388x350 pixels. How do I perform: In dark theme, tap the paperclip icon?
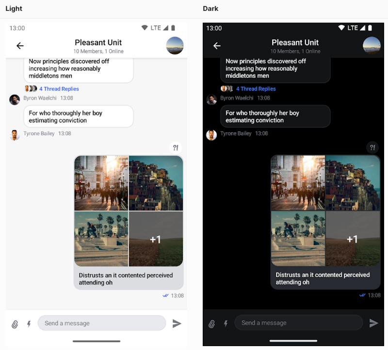[211, 323]
